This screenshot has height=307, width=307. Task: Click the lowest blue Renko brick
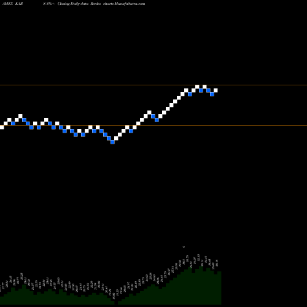coord(112,142)
